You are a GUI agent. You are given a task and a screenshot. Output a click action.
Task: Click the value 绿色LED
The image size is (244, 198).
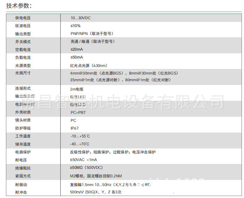pos(78,105)
